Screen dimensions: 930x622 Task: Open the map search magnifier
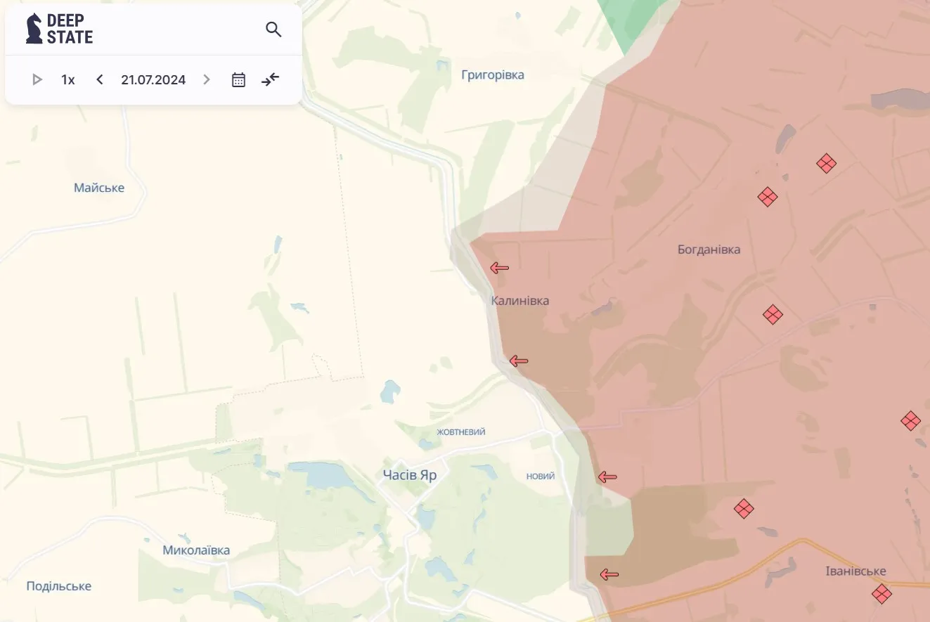[273, 30]
